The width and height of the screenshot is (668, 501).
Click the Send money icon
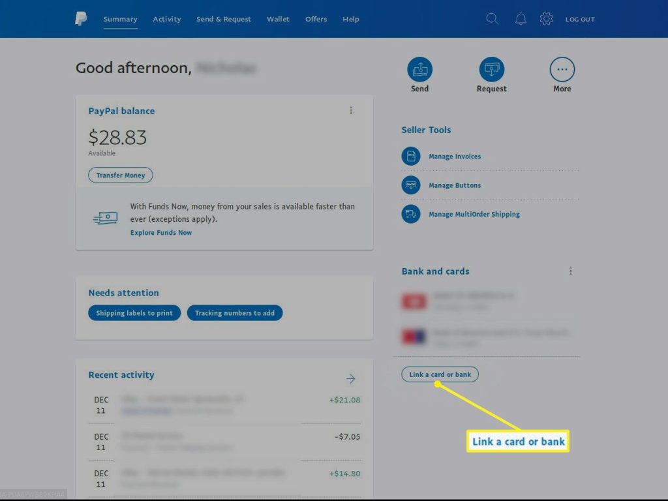(419, 69)
